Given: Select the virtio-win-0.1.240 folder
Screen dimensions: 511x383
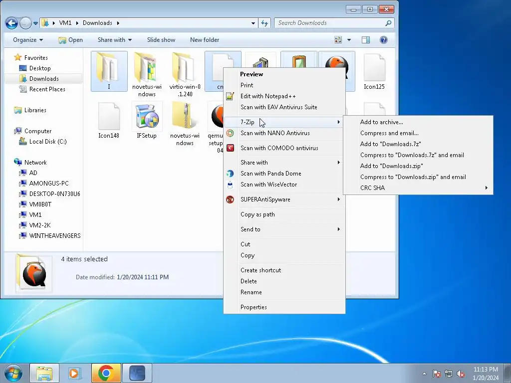Looking at the screenshot, I should [185, 75].
